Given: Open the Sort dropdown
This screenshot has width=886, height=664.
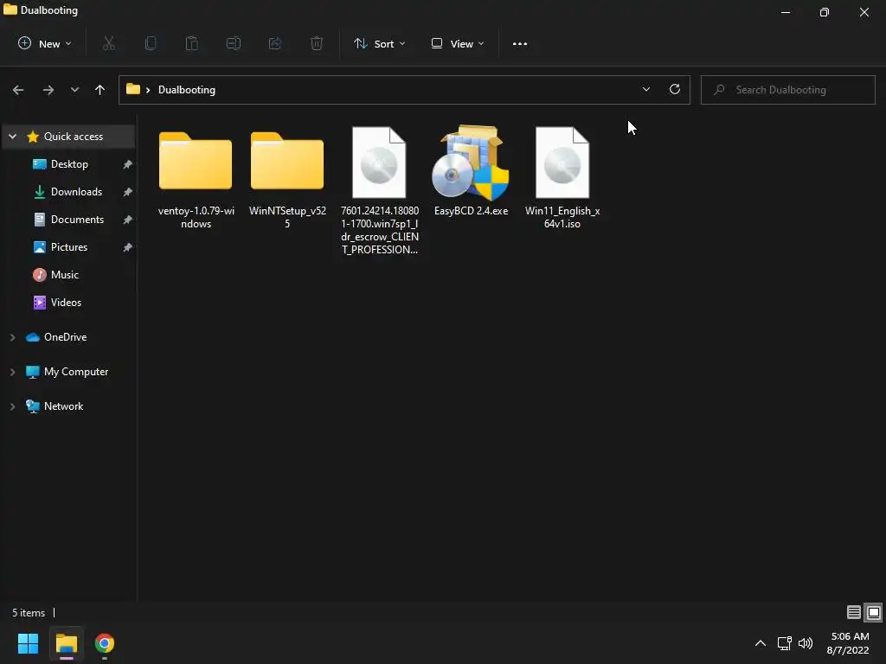Looking at the screenshot, I should 379,43.
